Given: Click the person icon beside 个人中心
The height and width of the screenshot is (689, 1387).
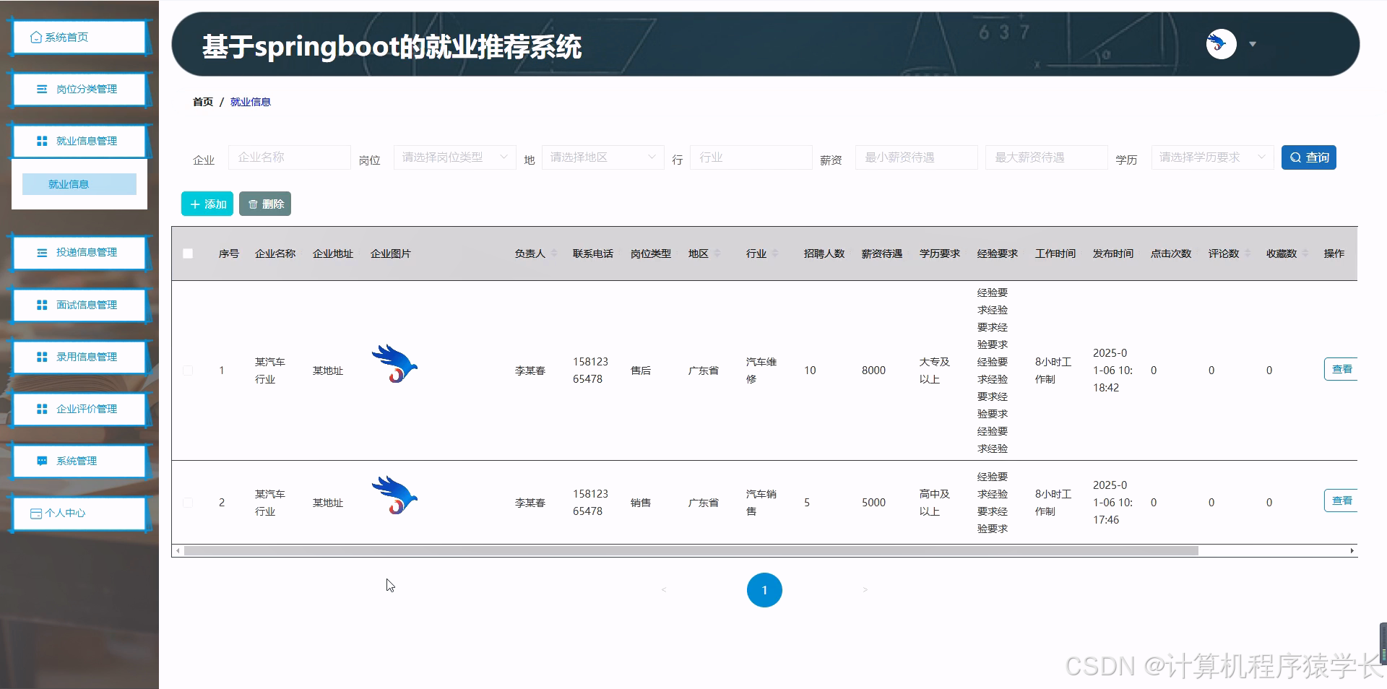Looking at the screenshot, I should (x=38, y=513).
